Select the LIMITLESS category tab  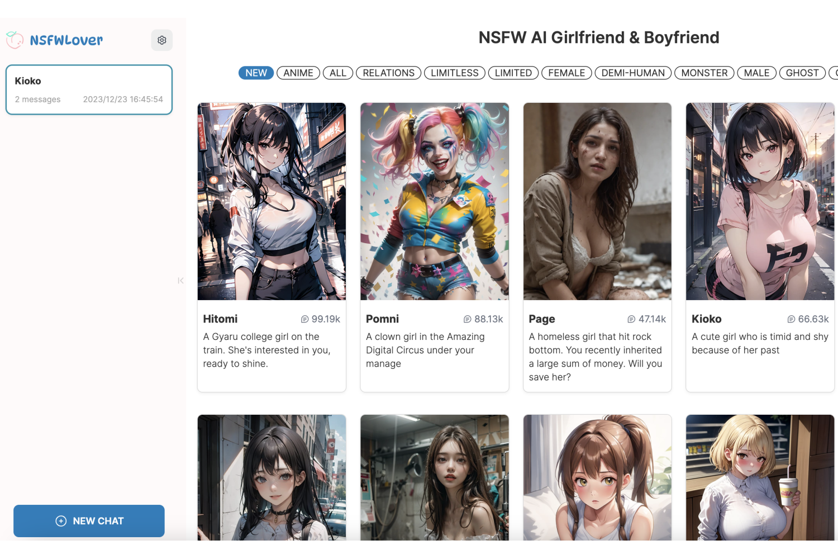(455, 73)
